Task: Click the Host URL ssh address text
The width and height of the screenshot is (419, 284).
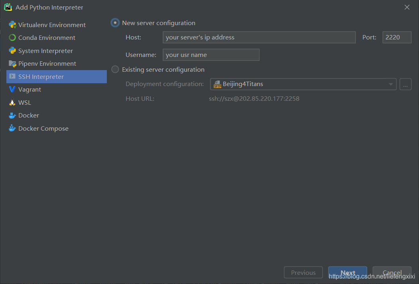Action: (254, 99)
